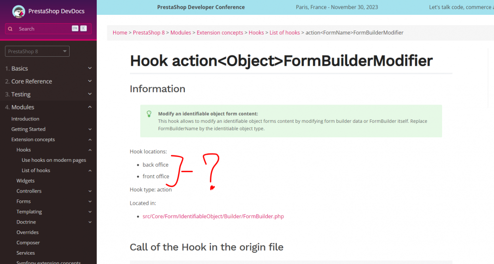Viewport: 494px width, 264px height.
Task: Click the Home breadcrumb link
Action: coord(120,33)
